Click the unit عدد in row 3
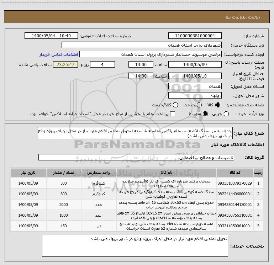Screen dimensions: 274x265 point(99,205)
